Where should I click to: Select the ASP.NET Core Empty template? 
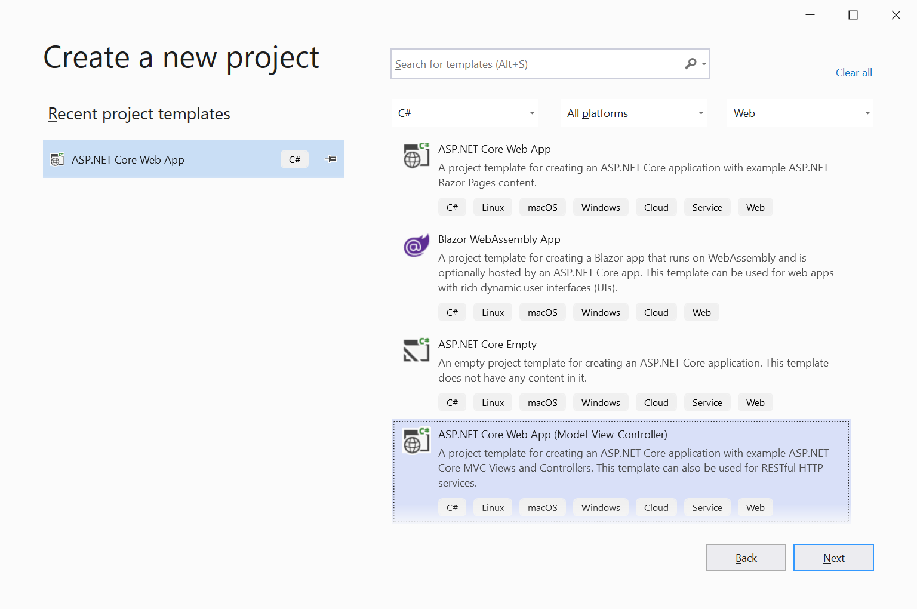(x=487, y=345)
